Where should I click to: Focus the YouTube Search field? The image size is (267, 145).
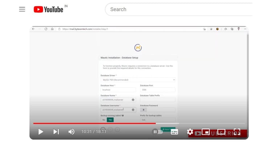pyautogui.click(x=179, y=9)
